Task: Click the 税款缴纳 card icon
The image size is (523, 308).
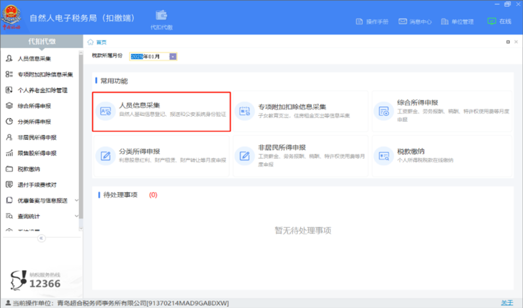Action: [384, 155]
